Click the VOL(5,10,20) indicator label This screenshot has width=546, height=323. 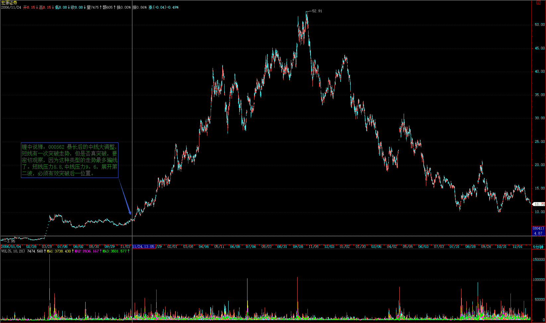coord(13,251)
